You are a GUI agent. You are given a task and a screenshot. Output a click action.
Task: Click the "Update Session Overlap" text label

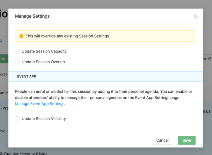coord(43,62)
